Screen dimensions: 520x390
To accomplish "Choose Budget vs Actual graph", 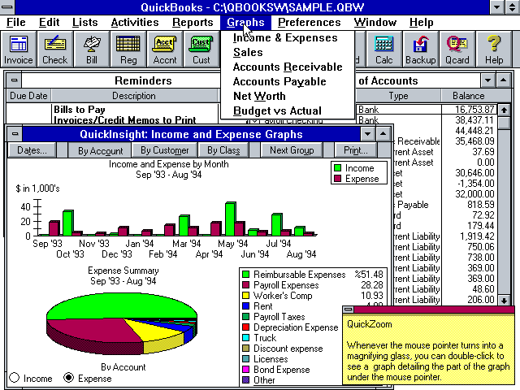I will [287, 110].
